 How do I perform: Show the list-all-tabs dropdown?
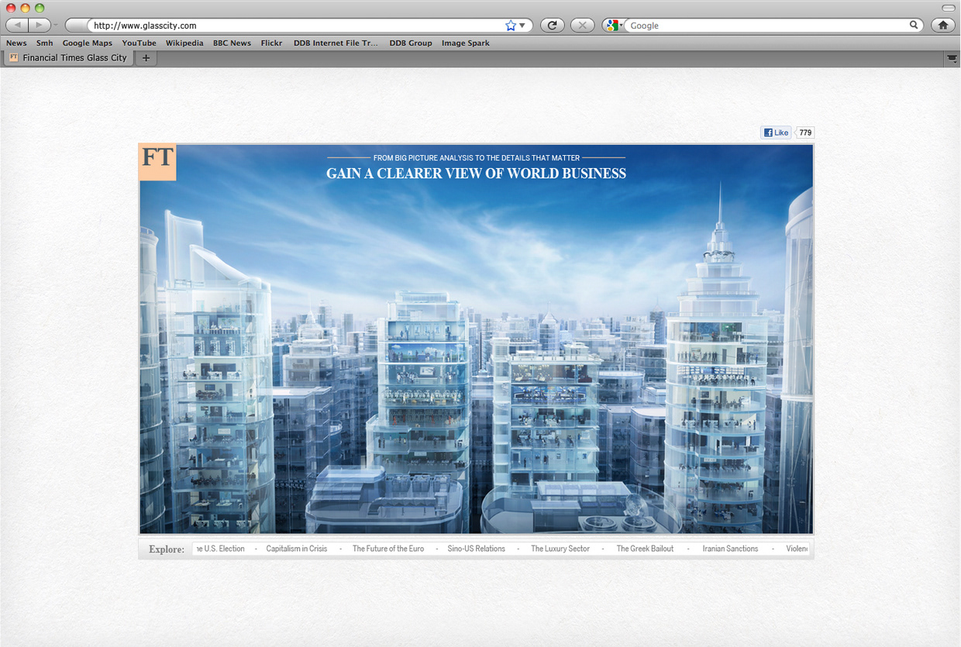pos(952,58)
